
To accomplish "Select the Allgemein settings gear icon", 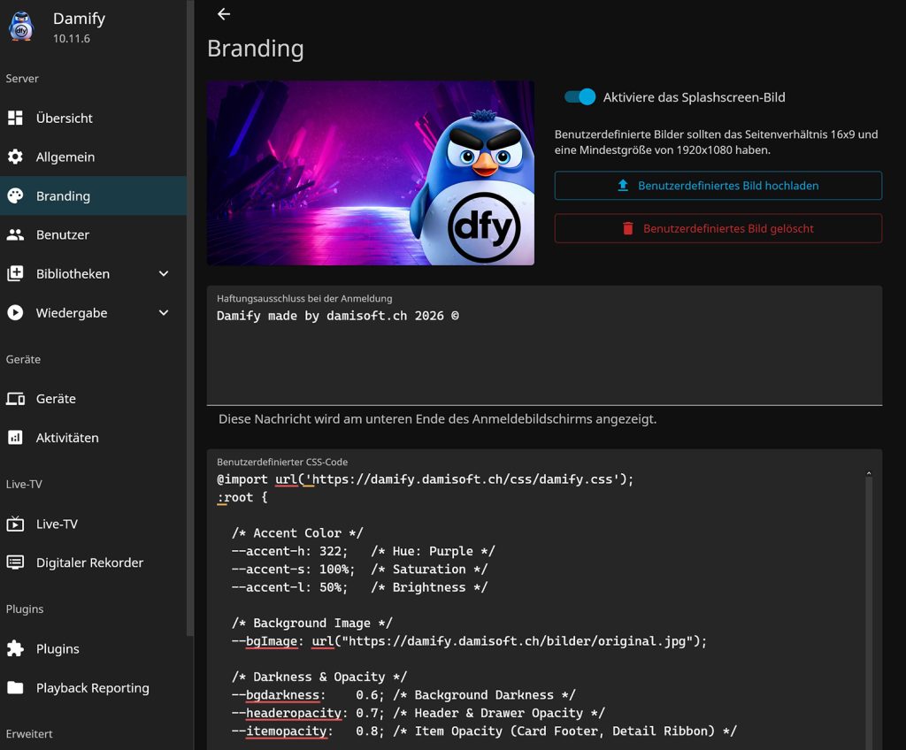I will [15, 157].
